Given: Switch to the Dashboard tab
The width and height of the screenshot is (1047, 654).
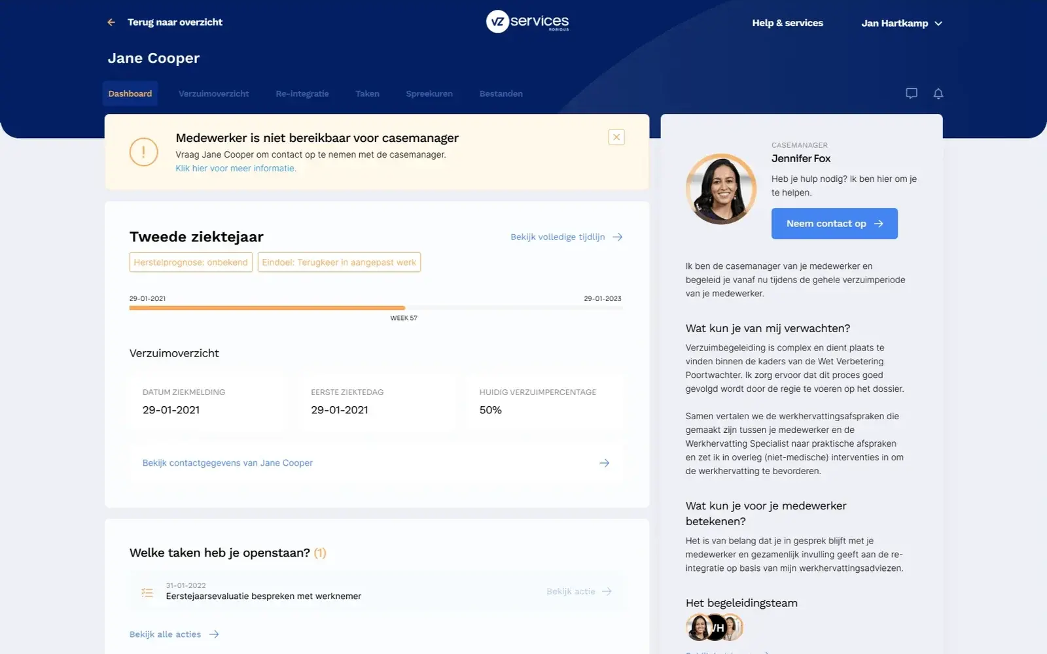Looking at the screenshot, I should pyautogui.click(x=130, y=94).
